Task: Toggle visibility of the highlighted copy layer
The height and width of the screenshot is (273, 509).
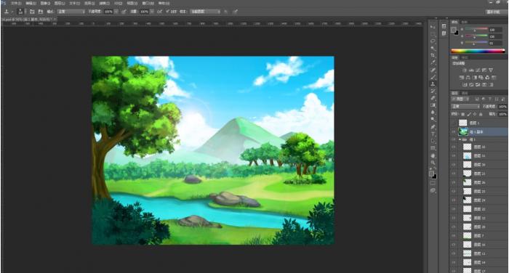Action: [x=454, y=131]
